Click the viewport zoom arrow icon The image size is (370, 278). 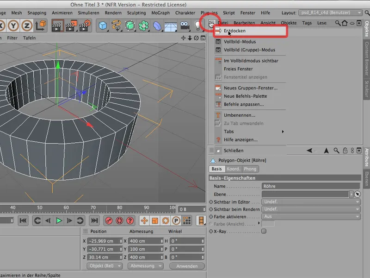(x=190, y=38)
